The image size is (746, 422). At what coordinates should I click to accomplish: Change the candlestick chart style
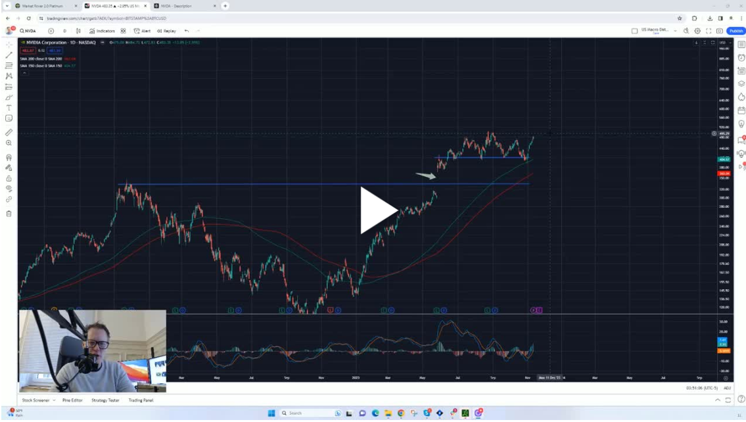(x=78, y=31)
